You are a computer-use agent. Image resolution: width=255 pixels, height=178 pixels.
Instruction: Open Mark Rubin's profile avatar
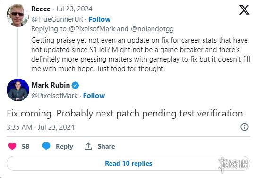tap(18, 90)
